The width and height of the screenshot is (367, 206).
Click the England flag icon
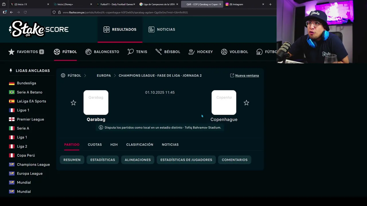(x=12, y=119)
